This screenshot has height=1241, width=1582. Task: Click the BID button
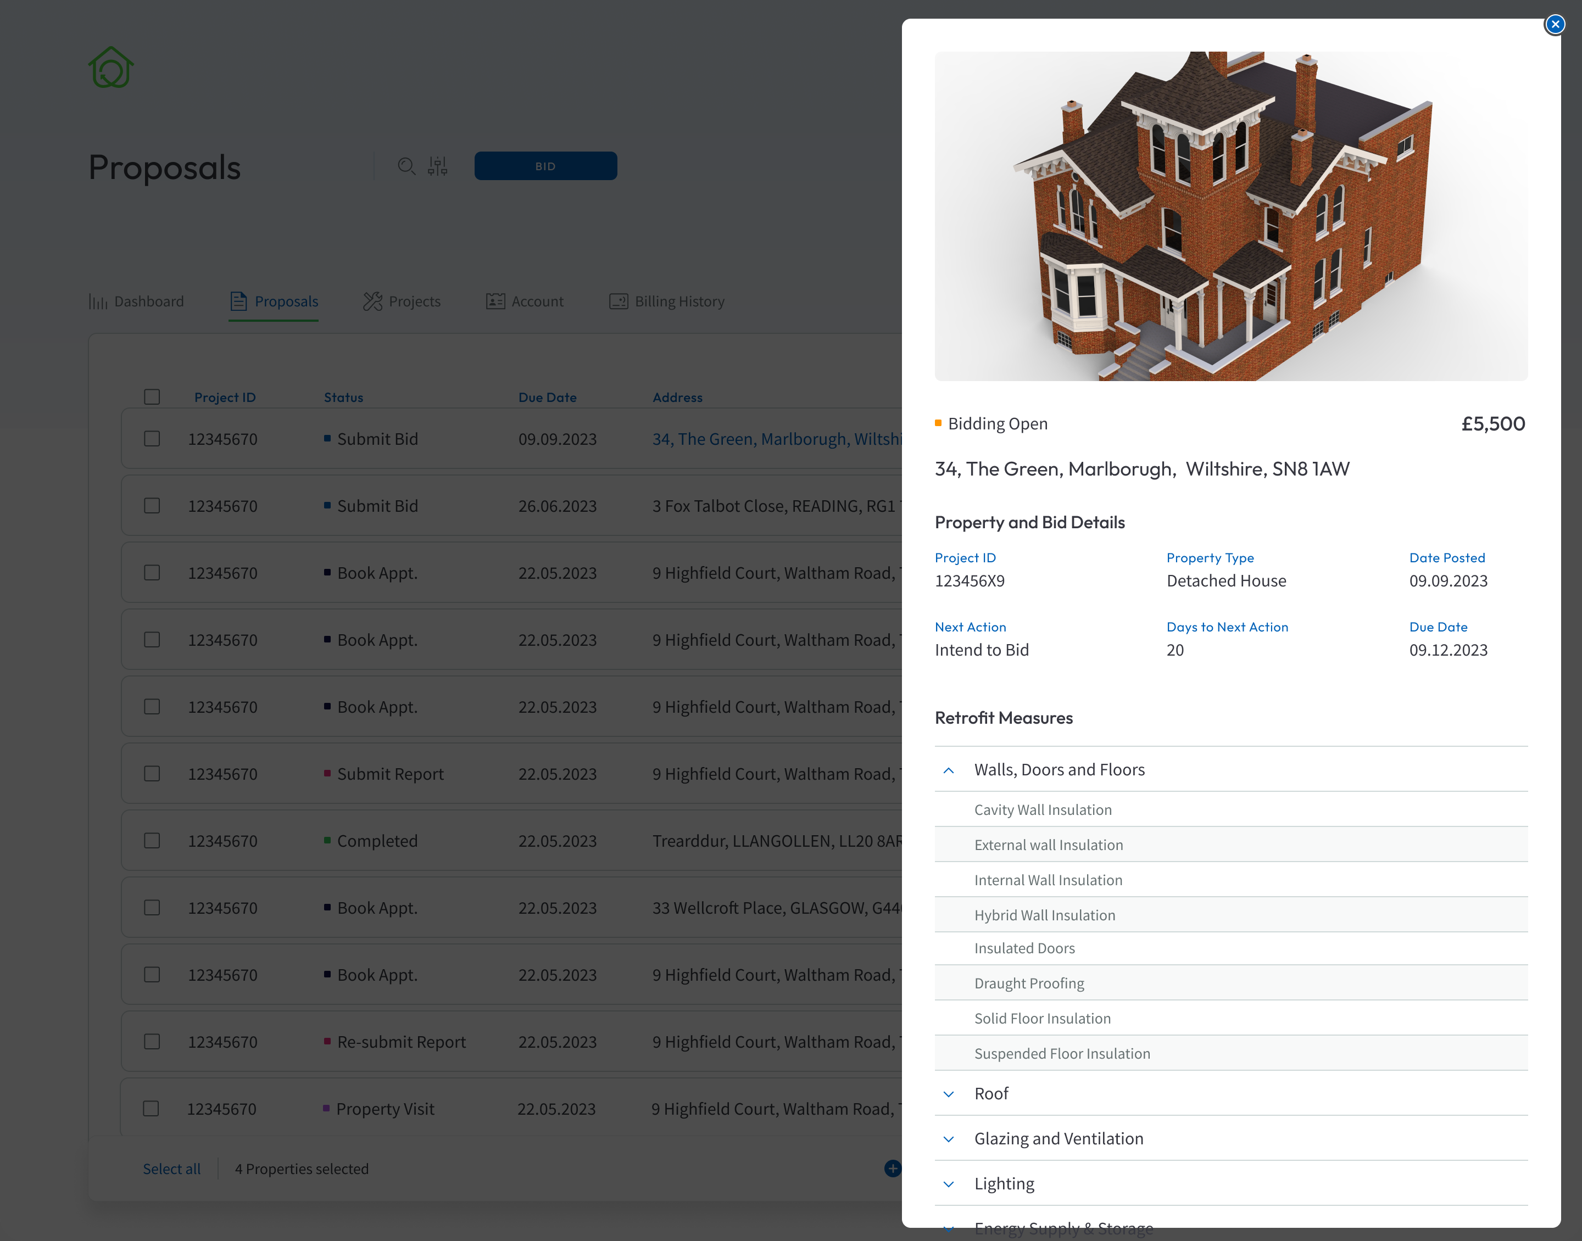click(546, 166)
